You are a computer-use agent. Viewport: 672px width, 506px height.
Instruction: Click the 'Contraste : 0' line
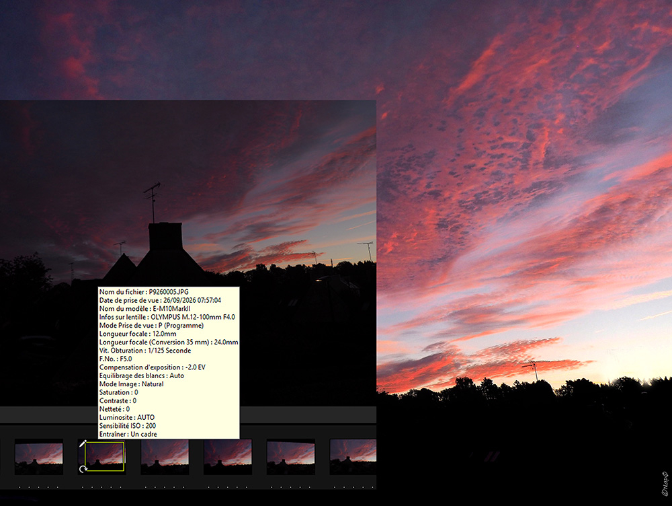coord(118,401)
